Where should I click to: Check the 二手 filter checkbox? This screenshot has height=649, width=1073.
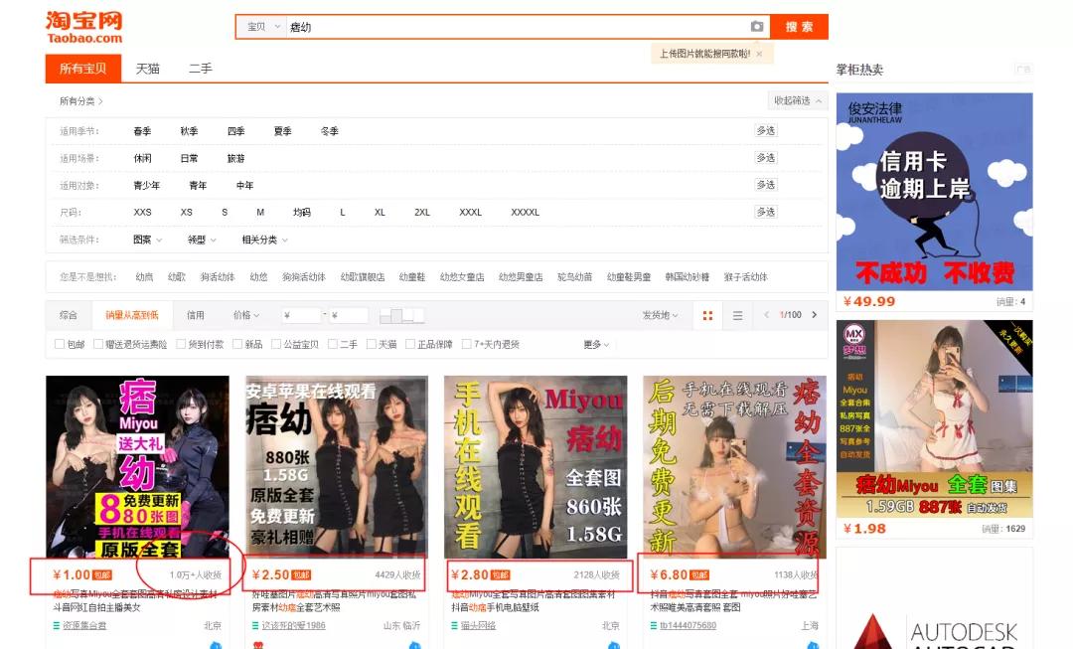pos(333,344)
